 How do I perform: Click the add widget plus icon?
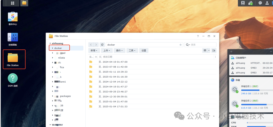click(231, 51)
